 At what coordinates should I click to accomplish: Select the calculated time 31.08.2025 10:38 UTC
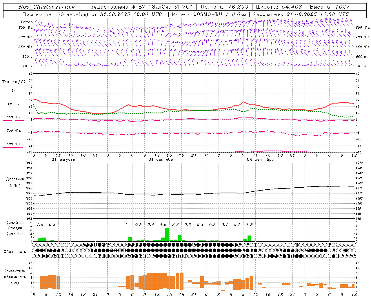coord(318,14)
